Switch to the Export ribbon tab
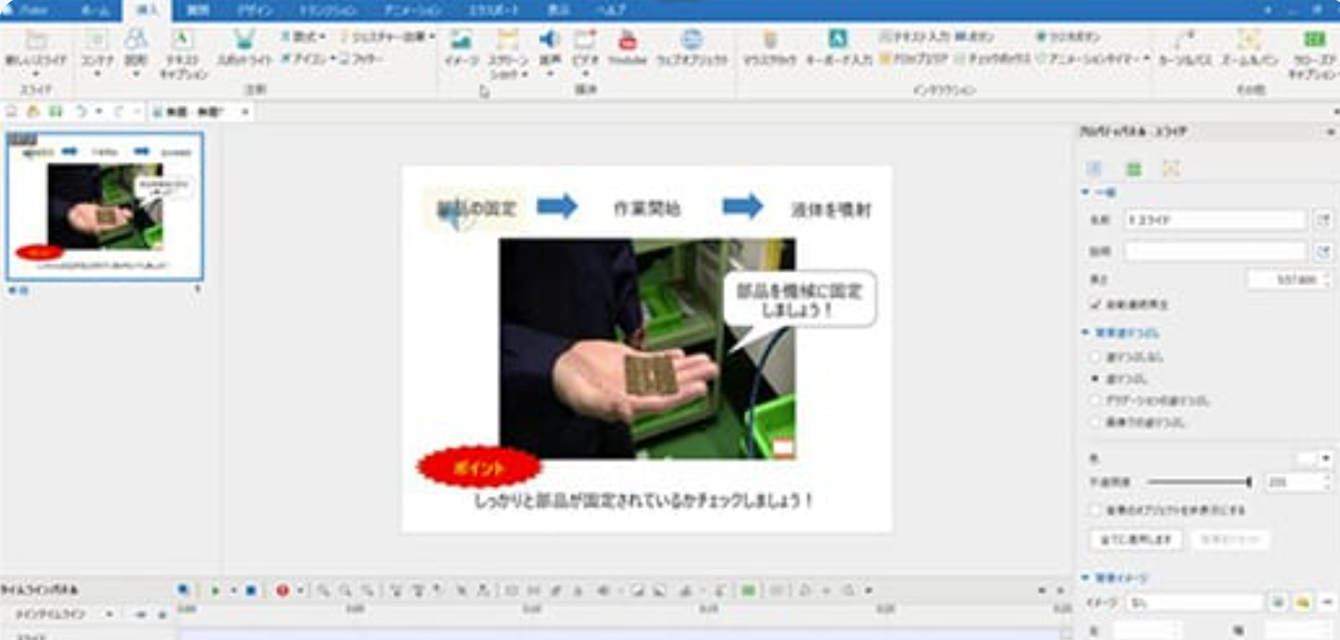The width and height of the screenshot is (1340, 640). point(492,9)
